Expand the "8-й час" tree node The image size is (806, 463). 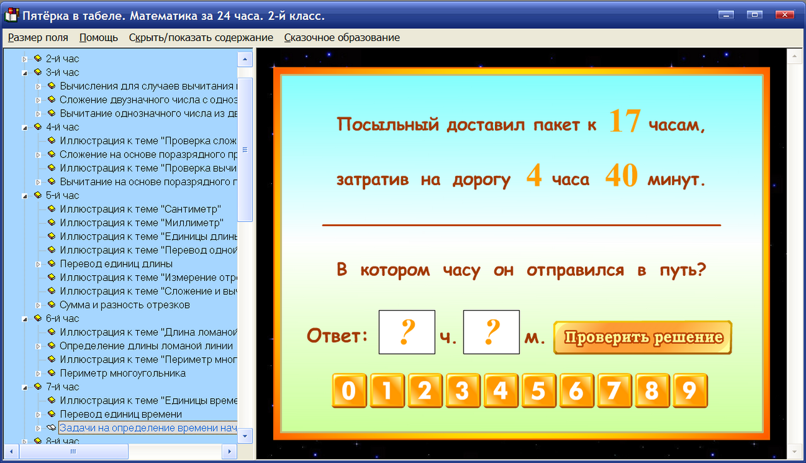click(25, 441)
